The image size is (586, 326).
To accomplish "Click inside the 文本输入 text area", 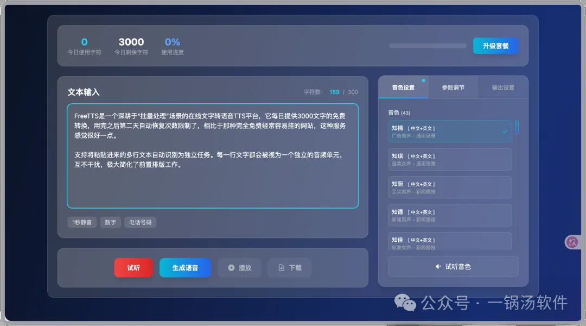I will (x=213, y=156).
